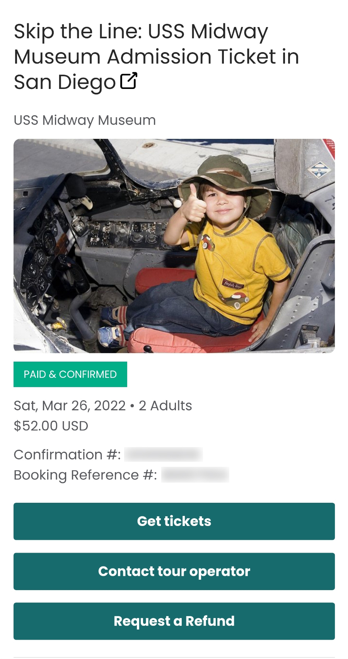Tap the Contact tour operator button
The image size is (348, 659).
[174, 571]
